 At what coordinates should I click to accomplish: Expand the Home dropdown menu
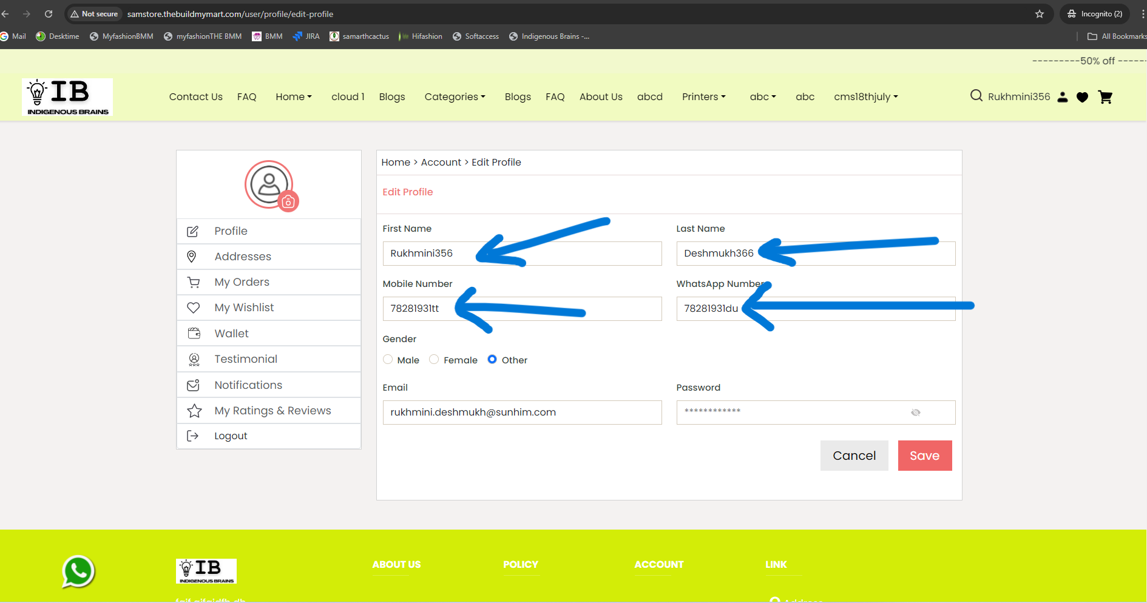coord(294,96)
